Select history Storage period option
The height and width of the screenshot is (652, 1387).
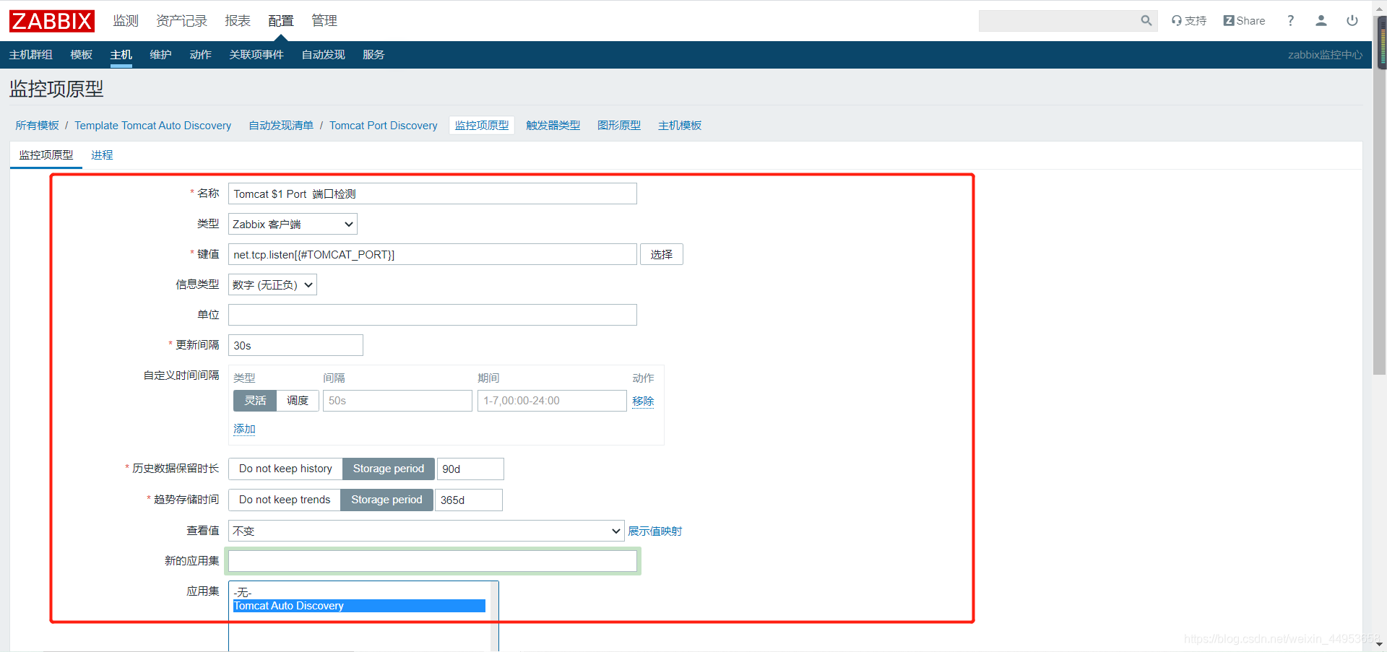[x=389, y=469]
